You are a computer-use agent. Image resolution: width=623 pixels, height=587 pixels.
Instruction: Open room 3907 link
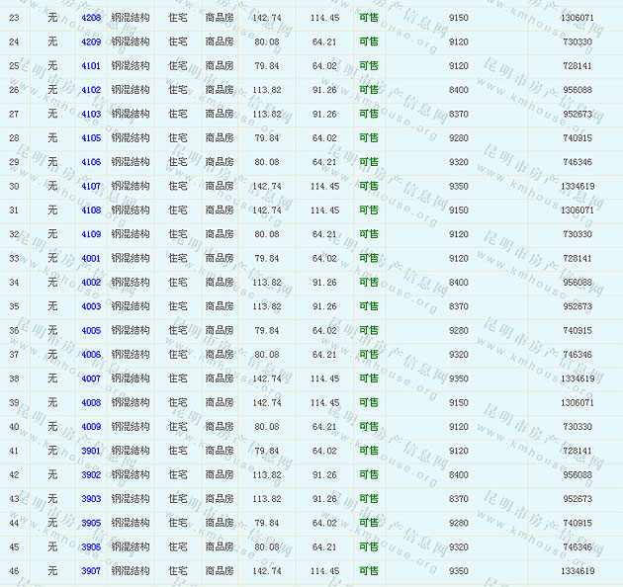click(91, 570)
